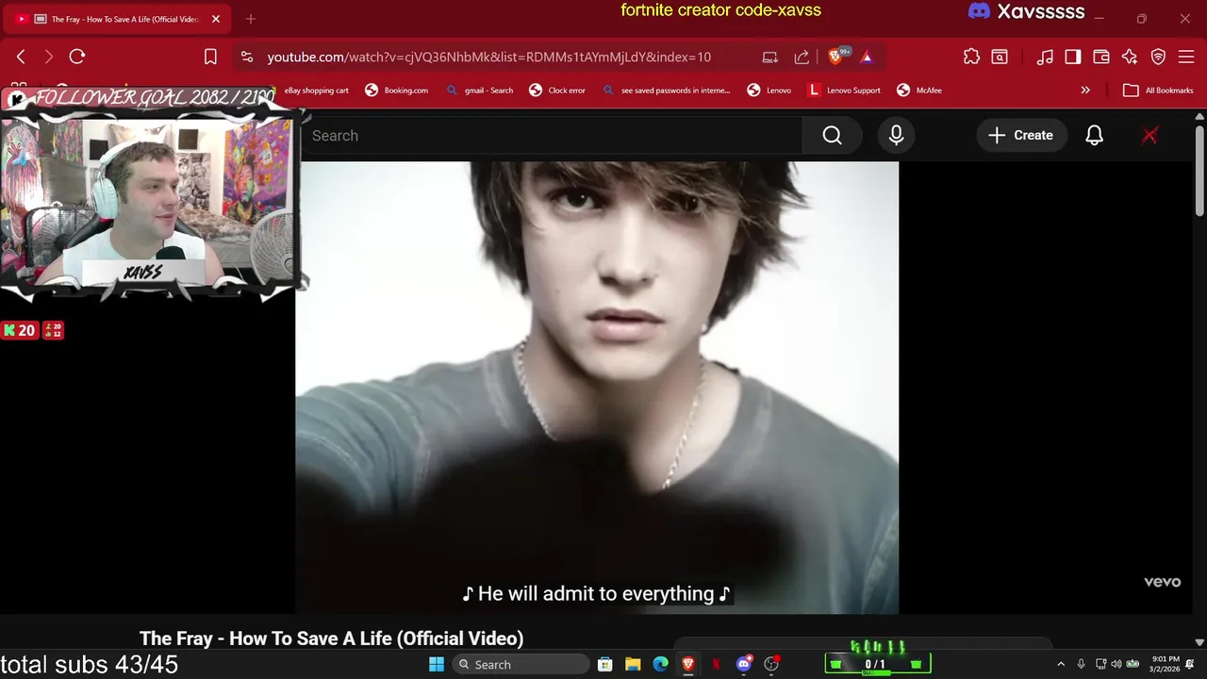Image resolution: width=1207 pixels, height=679 pixels.
Task: Open the notification bell in system tray
Action: [1190, 665]
